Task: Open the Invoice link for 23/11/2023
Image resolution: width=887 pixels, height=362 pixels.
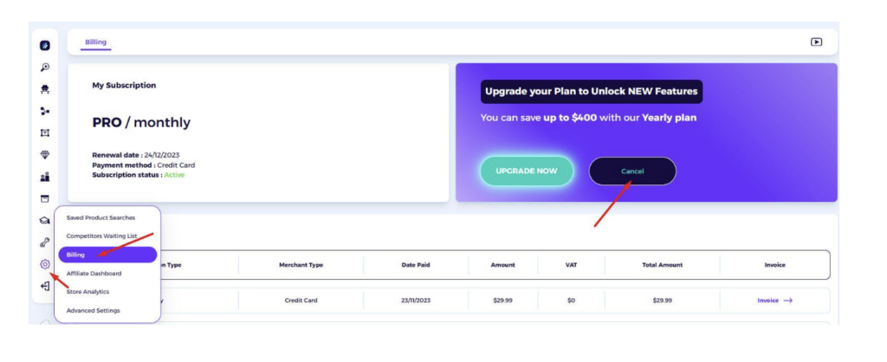Action: coord(774,301)
